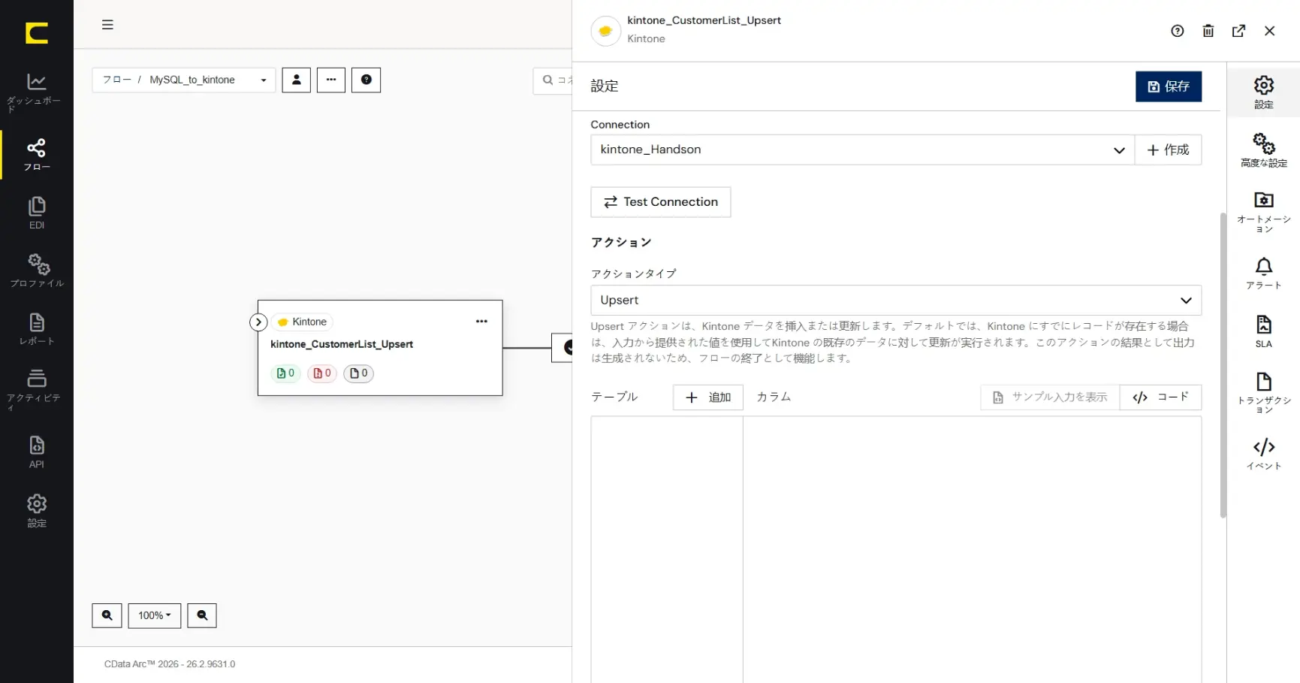This screenshot has width=1300, height=683.
Task: Delete the connector with trash icon
Action: pos(1208,31)
